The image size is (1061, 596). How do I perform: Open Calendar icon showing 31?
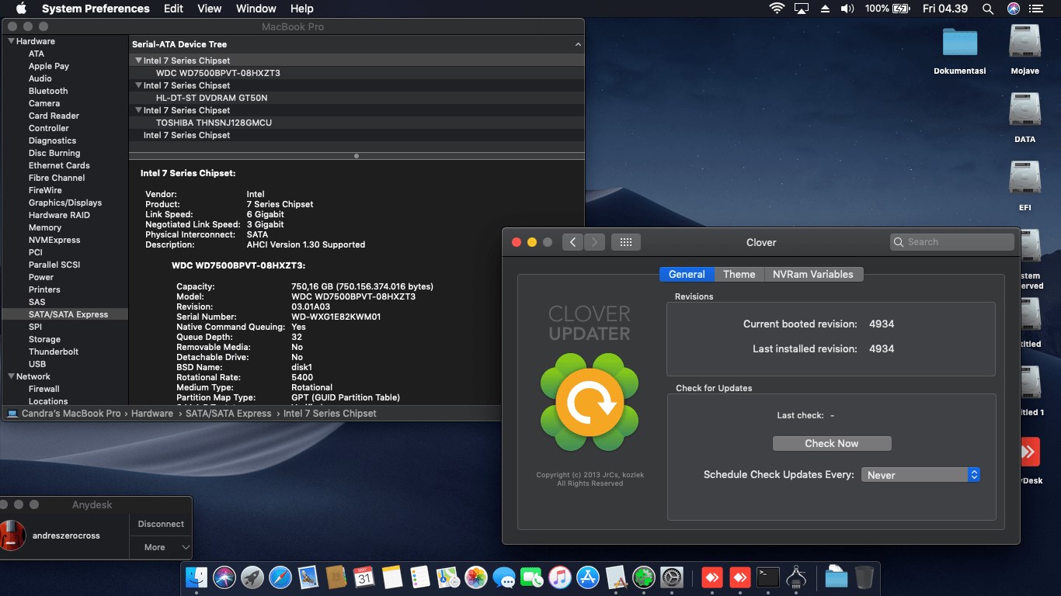click(x=364, y=577)
